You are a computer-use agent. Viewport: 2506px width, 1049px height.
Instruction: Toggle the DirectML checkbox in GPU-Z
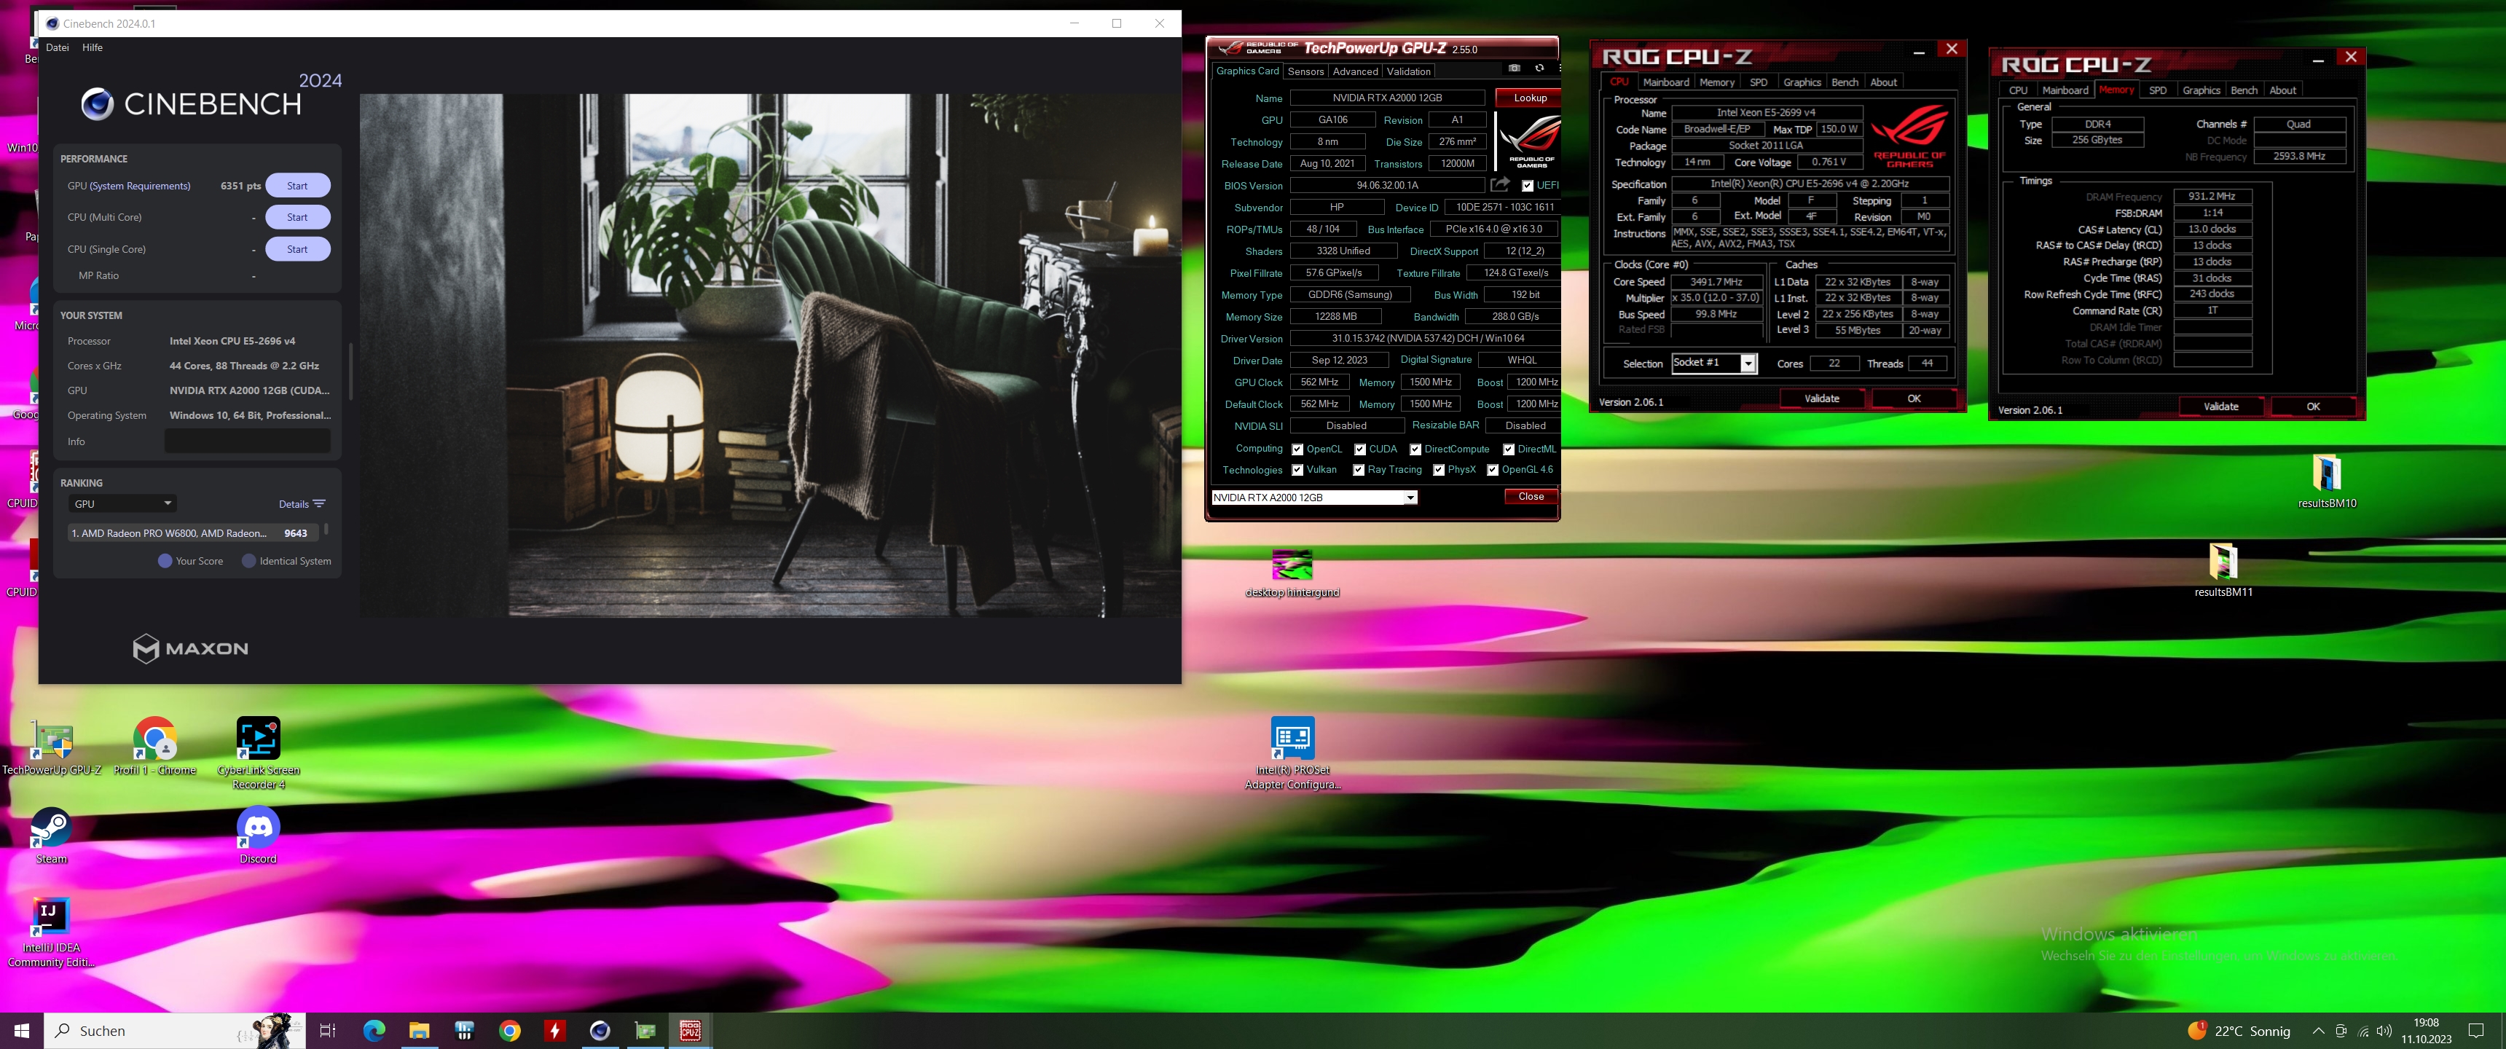[1508, 449]
